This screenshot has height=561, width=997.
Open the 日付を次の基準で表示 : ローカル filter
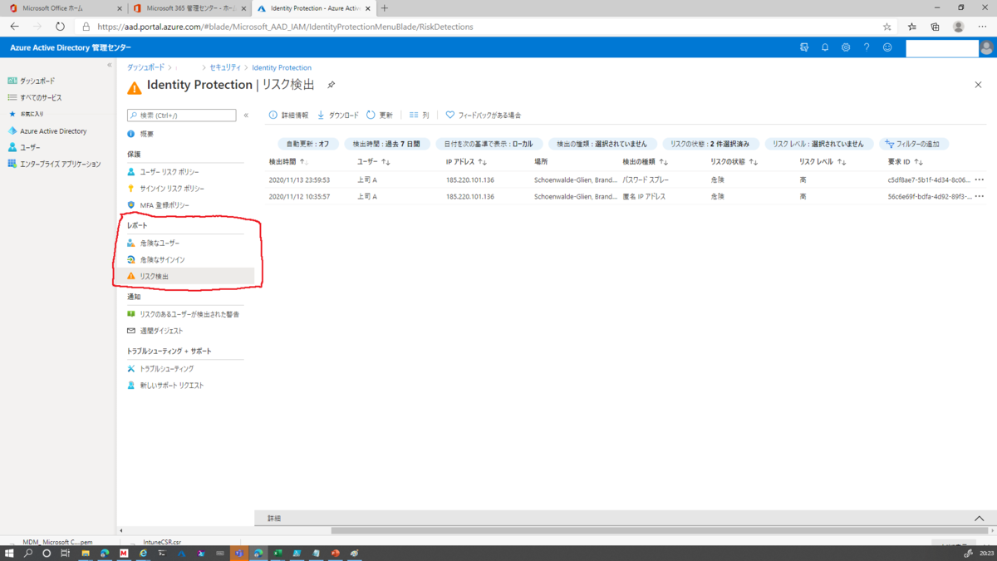tap(489, 144)
